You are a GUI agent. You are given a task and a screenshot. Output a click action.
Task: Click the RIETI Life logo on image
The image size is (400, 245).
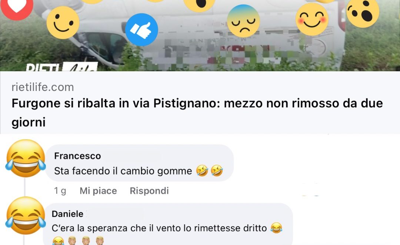click(x=62, y=67)
